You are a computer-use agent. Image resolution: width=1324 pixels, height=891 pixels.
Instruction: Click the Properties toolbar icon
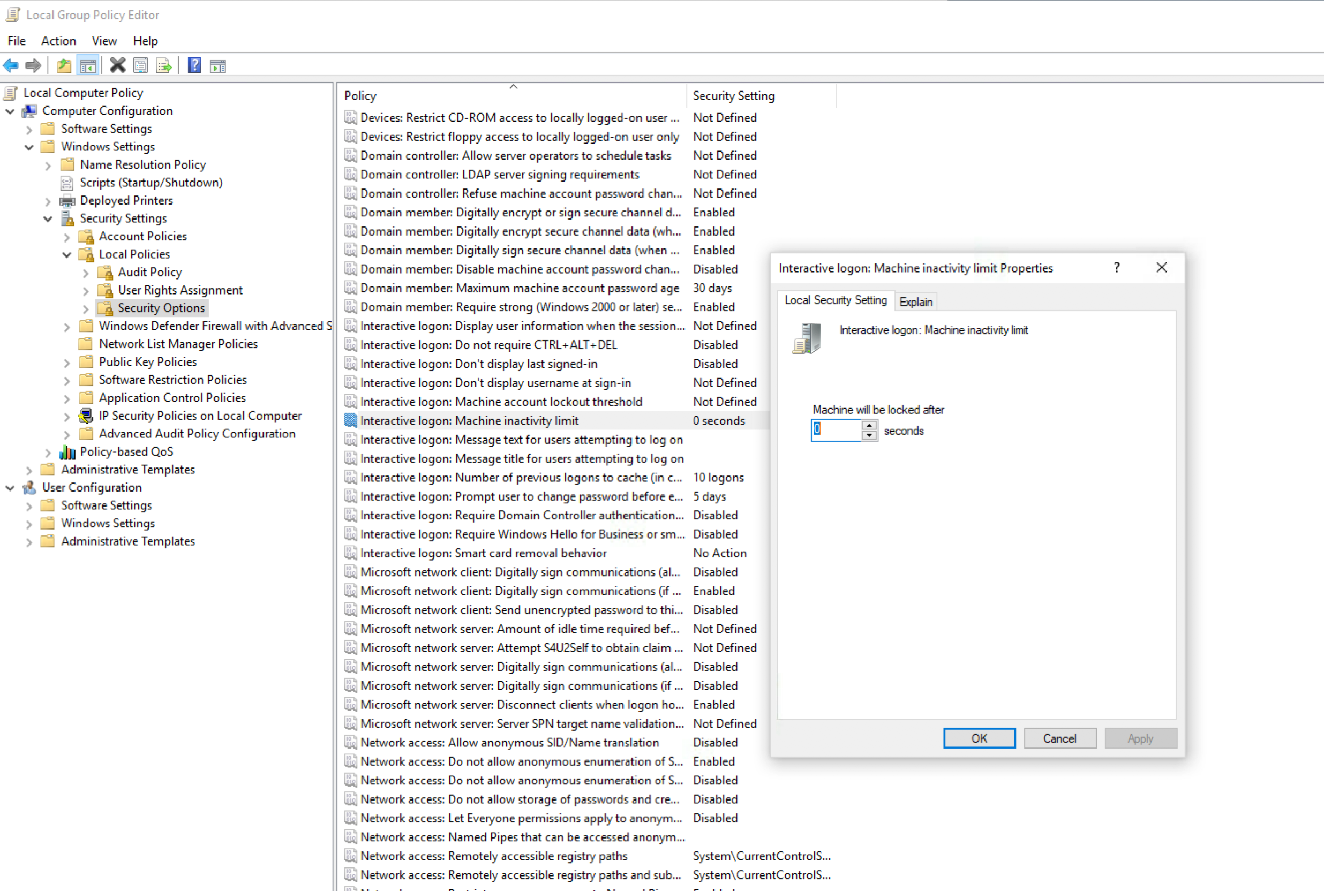point(140,65)
